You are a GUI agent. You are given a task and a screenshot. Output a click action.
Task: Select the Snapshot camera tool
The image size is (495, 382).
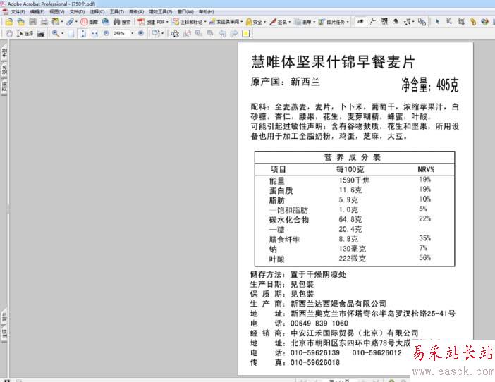pos(41,33)
